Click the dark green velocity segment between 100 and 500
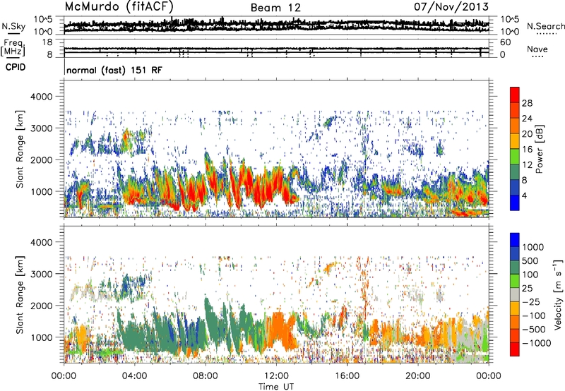Screen dimensions: 565x391 pos(515,267)
